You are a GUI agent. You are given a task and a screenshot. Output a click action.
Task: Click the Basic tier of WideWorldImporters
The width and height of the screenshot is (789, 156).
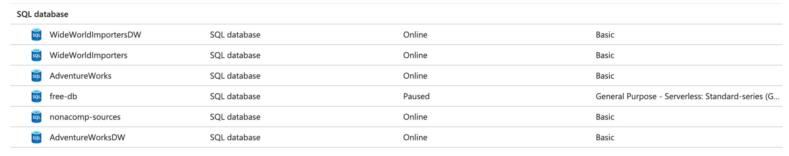coord(605,55)
